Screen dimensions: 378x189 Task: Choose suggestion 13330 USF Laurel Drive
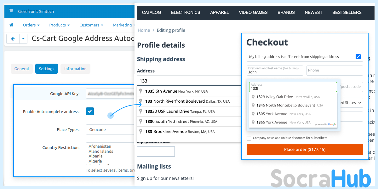pos(189,112)
